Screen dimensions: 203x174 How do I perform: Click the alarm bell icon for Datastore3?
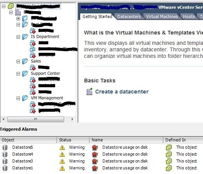pos(95,161)
